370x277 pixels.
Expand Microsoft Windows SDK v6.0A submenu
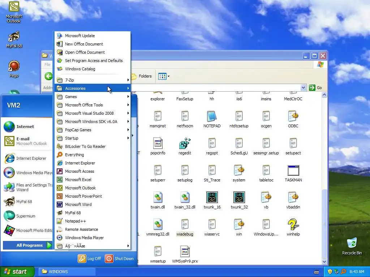click(x=93, y=122)
